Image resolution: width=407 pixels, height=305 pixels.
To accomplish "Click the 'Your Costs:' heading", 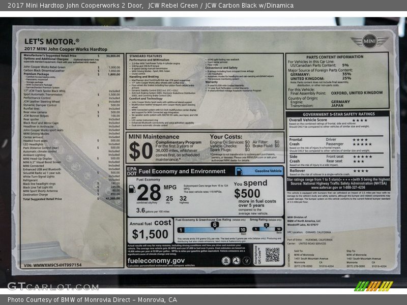I will (226, 137).
